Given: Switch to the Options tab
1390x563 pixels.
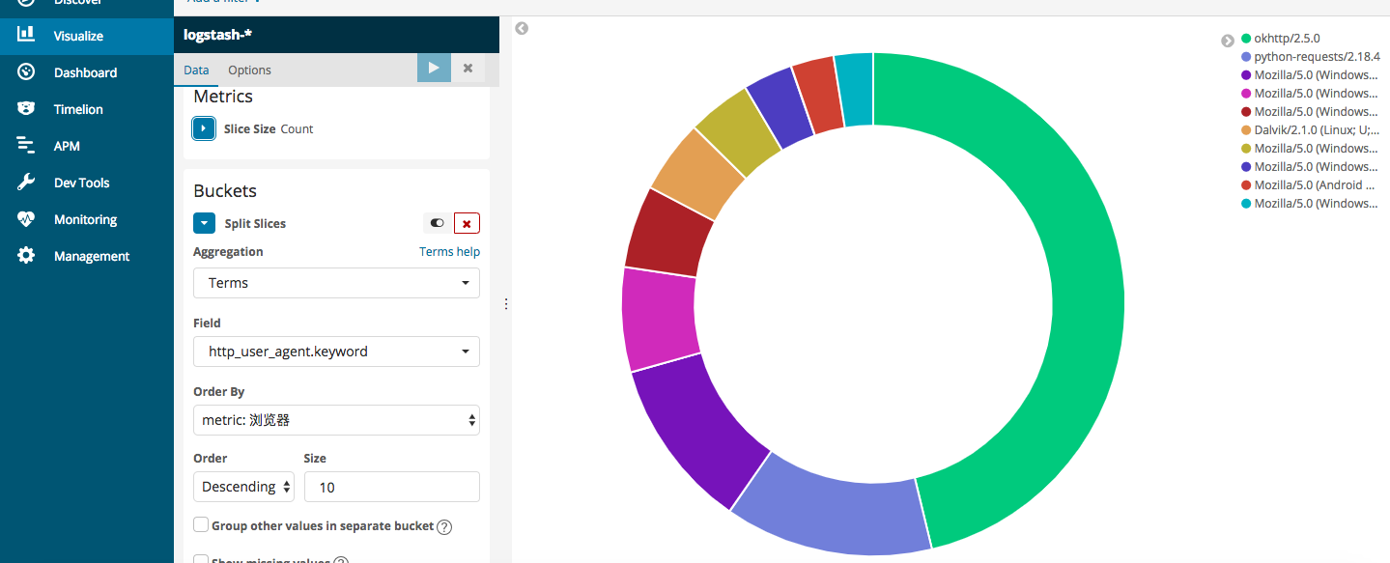Looking at the screenshot, I should click(x=249, y=70).
